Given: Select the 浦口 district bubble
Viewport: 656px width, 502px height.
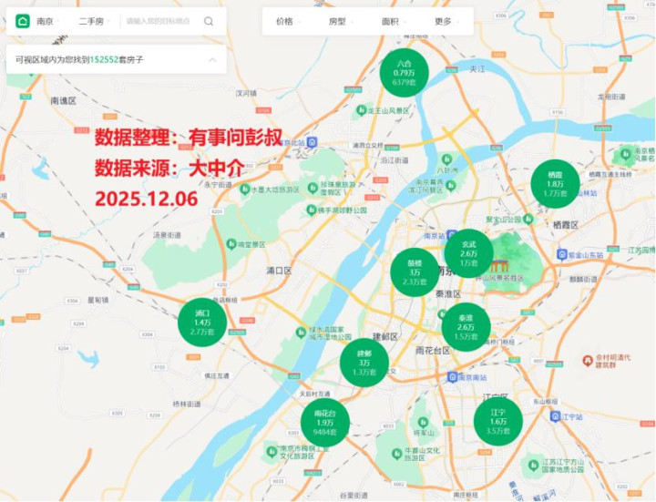Looking at the screenshot, I should [x=202, y=323].
